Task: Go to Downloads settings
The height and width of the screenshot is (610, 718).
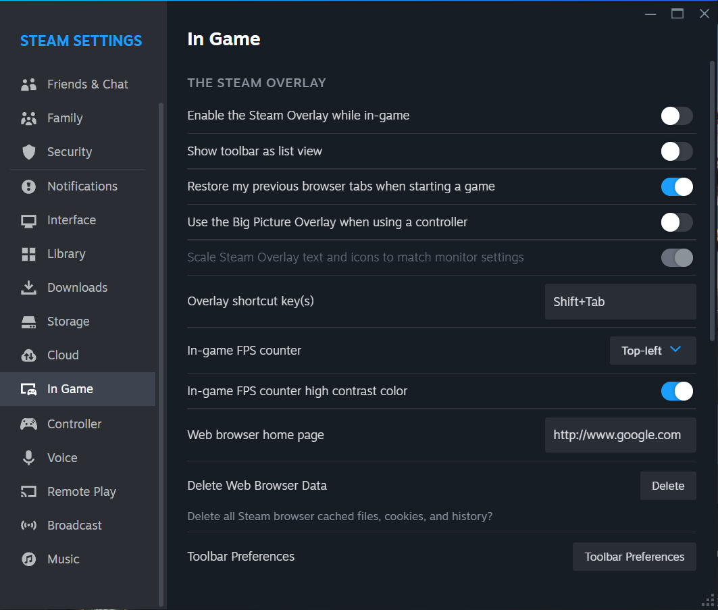Action: coord(78,288)
